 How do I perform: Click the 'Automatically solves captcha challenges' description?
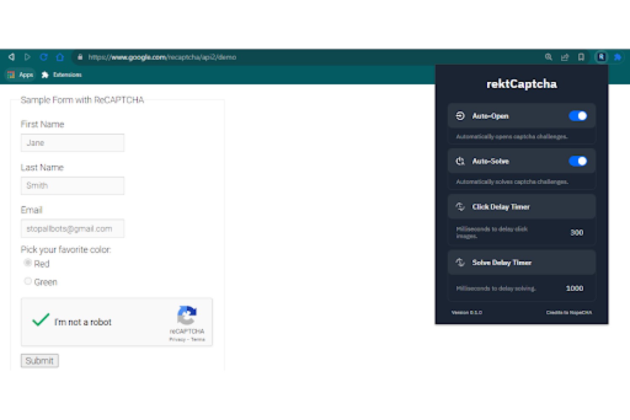(512, 182)
